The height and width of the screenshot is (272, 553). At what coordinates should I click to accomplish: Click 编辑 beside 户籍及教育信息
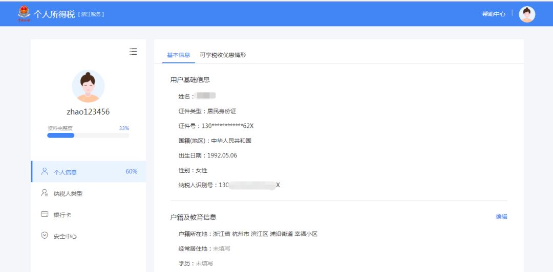tap(501, 217)
